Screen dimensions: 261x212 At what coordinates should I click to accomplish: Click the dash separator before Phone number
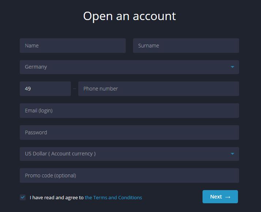75,89
